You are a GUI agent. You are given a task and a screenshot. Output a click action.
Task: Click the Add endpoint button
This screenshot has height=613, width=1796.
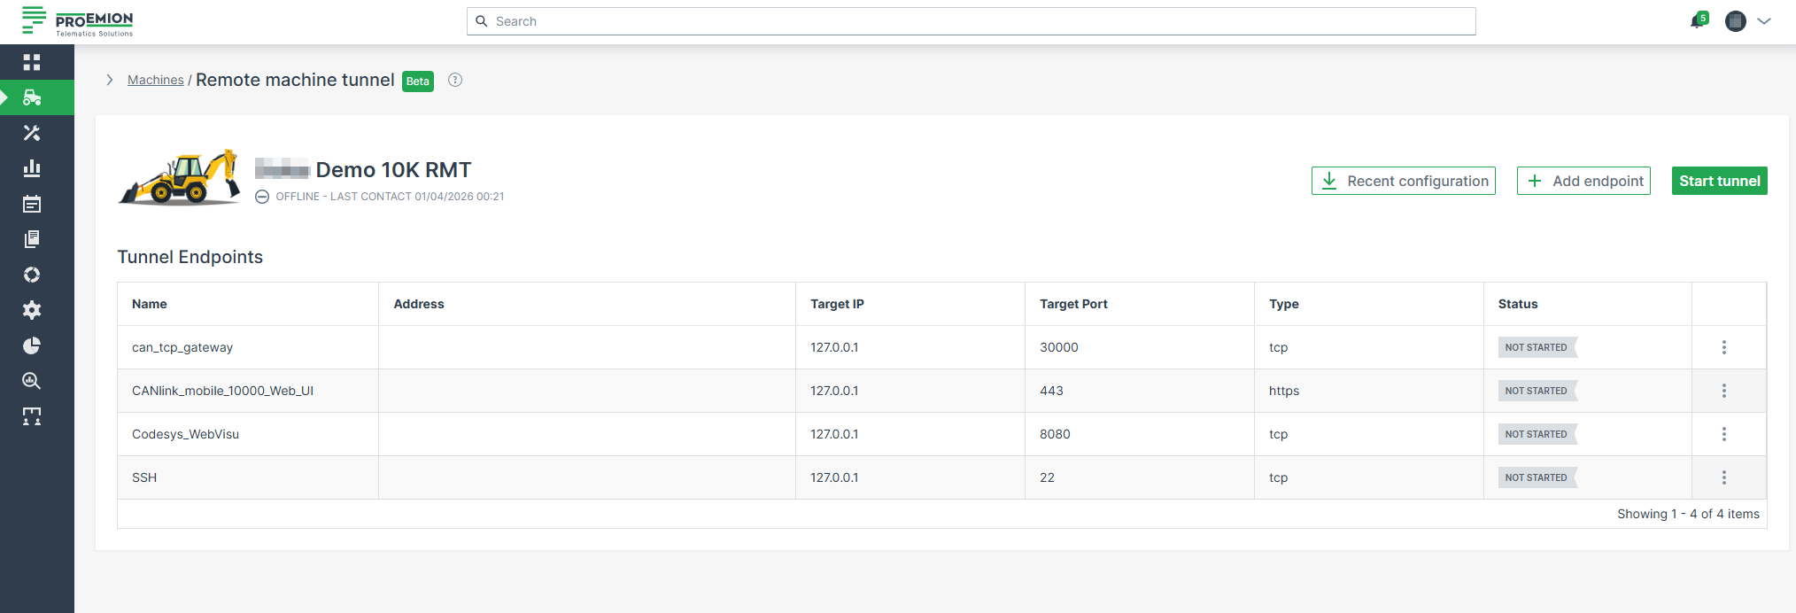(1583, 181)
